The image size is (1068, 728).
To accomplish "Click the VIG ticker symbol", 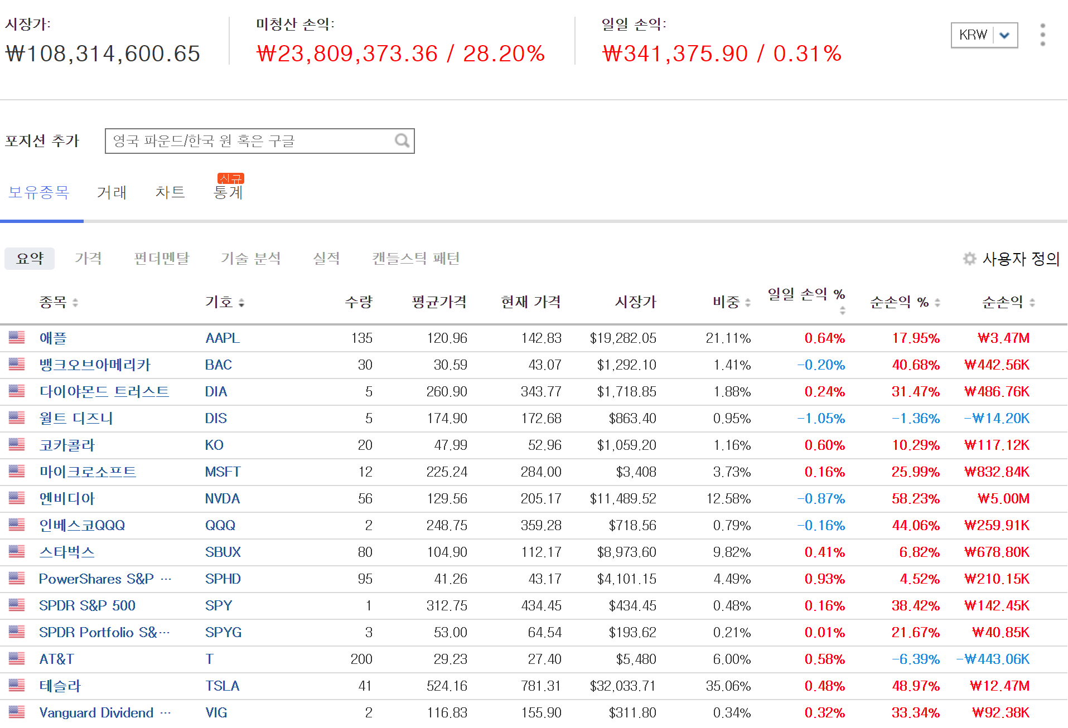I will (x=216, y=712).
